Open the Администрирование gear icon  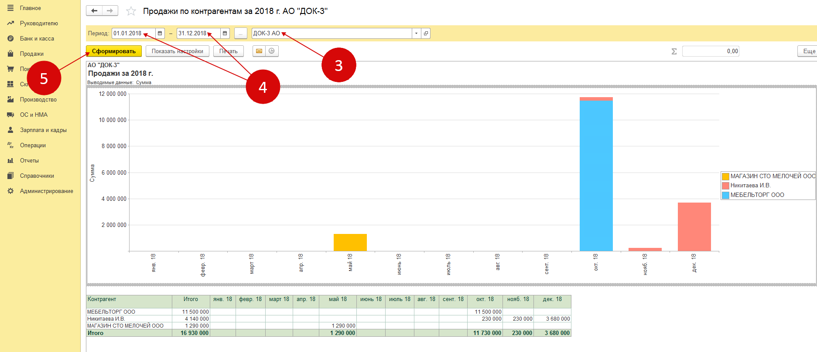click(10, 191)
